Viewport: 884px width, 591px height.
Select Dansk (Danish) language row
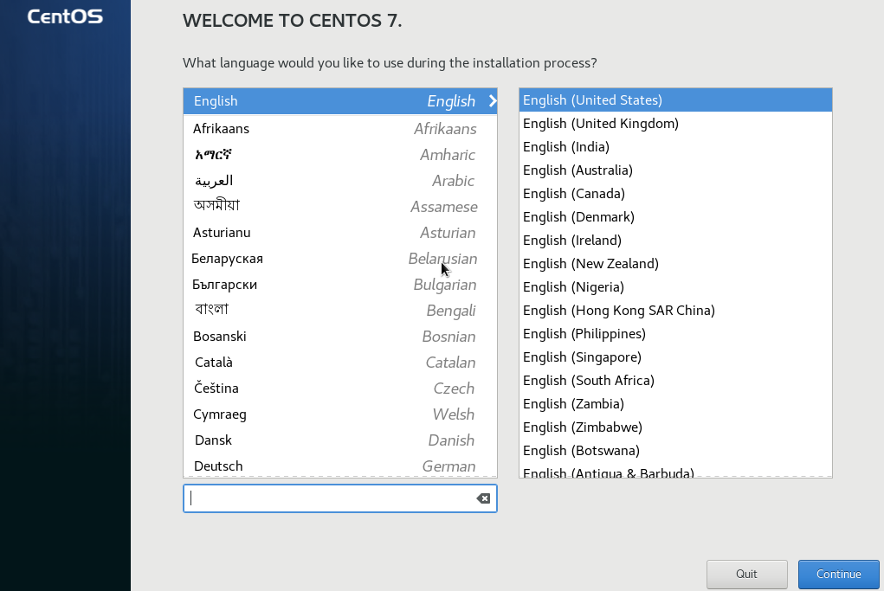coord(340,440)
